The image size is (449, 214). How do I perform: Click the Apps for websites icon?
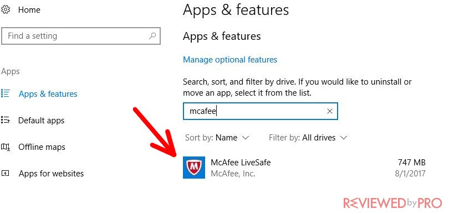click(x=5, y=174)
